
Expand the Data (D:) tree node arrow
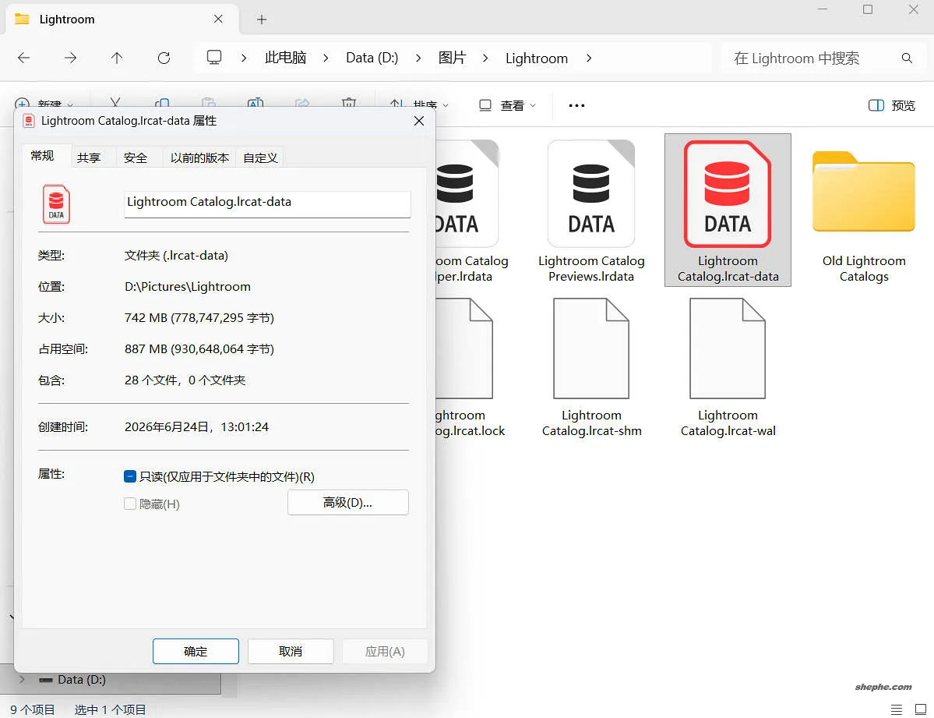[22, 679]
